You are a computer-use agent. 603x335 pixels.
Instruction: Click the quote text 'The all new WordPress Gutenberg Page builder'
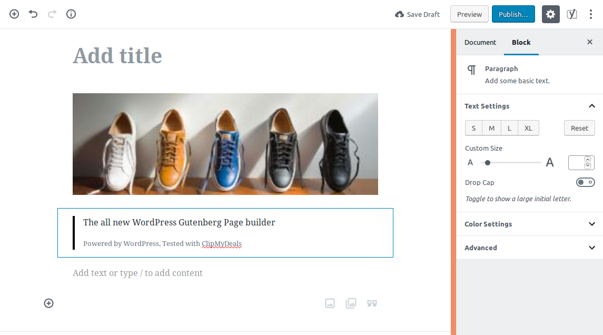tap(179, 222)
